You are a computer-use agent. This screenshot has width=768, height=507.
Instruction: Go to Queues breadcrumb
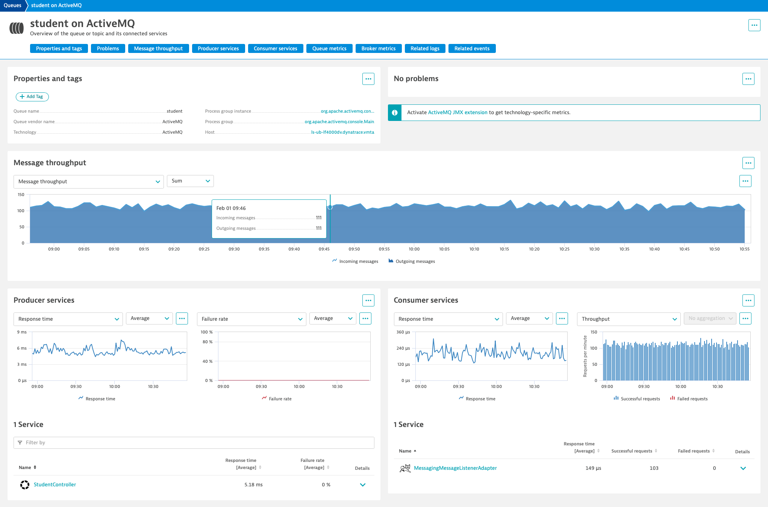point(12,5)
